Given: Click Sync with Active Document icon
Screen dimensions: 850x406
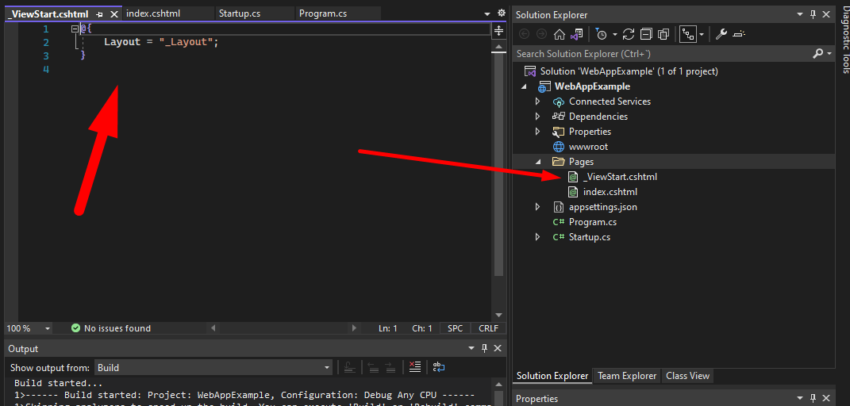Looking at the screenshot, I should [x=629, y=34].
